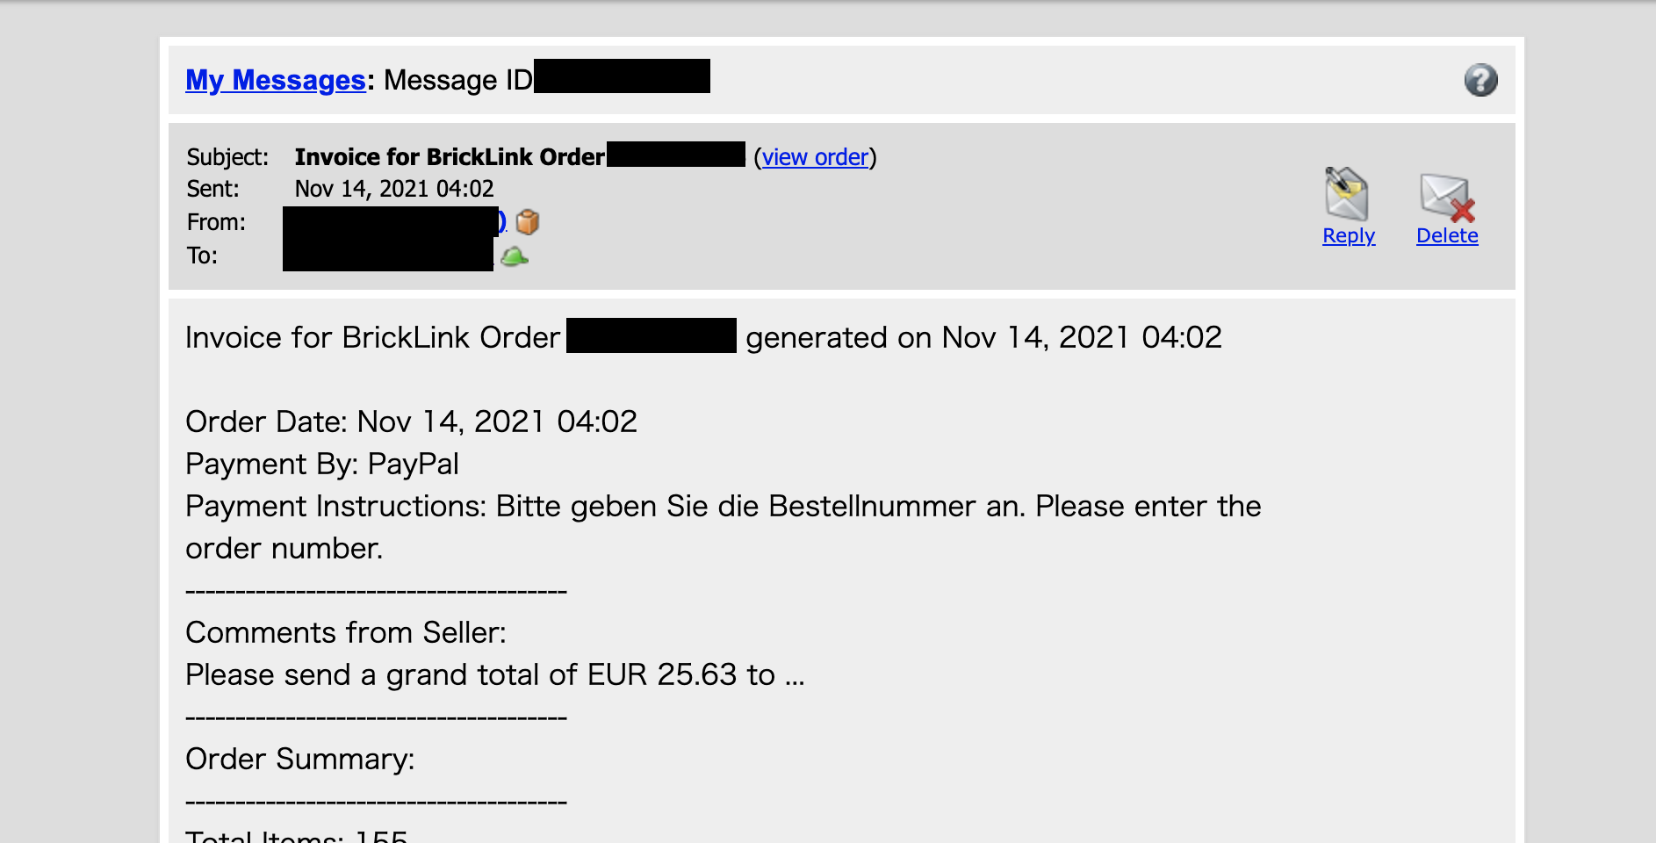Compose a reply to this invoice message

pos(1348,235)
